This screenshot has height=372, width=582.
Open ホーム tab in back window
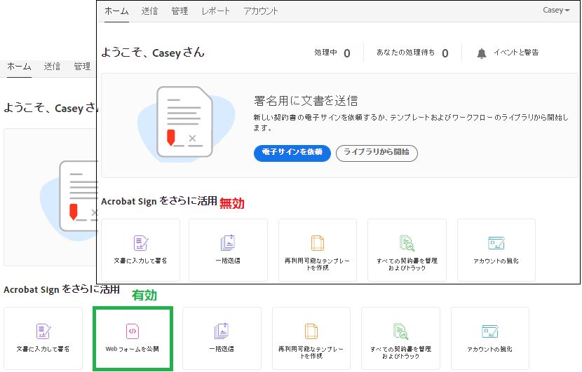coord(19,67)
